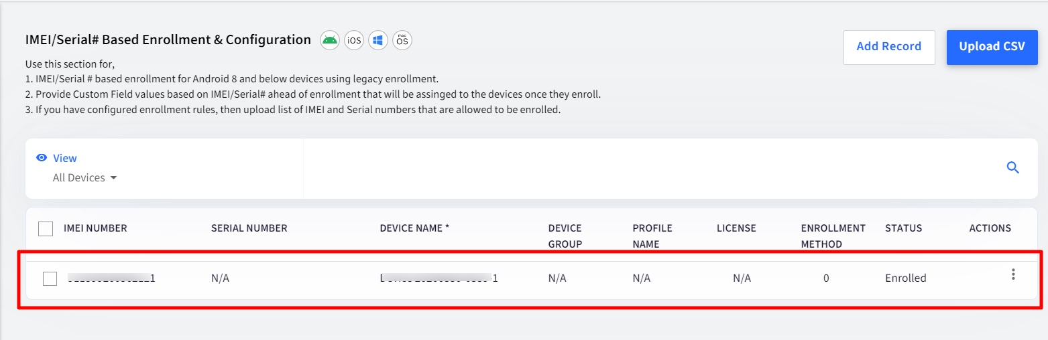Viewport: 1048px width, 340px height.
Task: Sort by IMEI NUMBER column header
Action: pos(95,228)
